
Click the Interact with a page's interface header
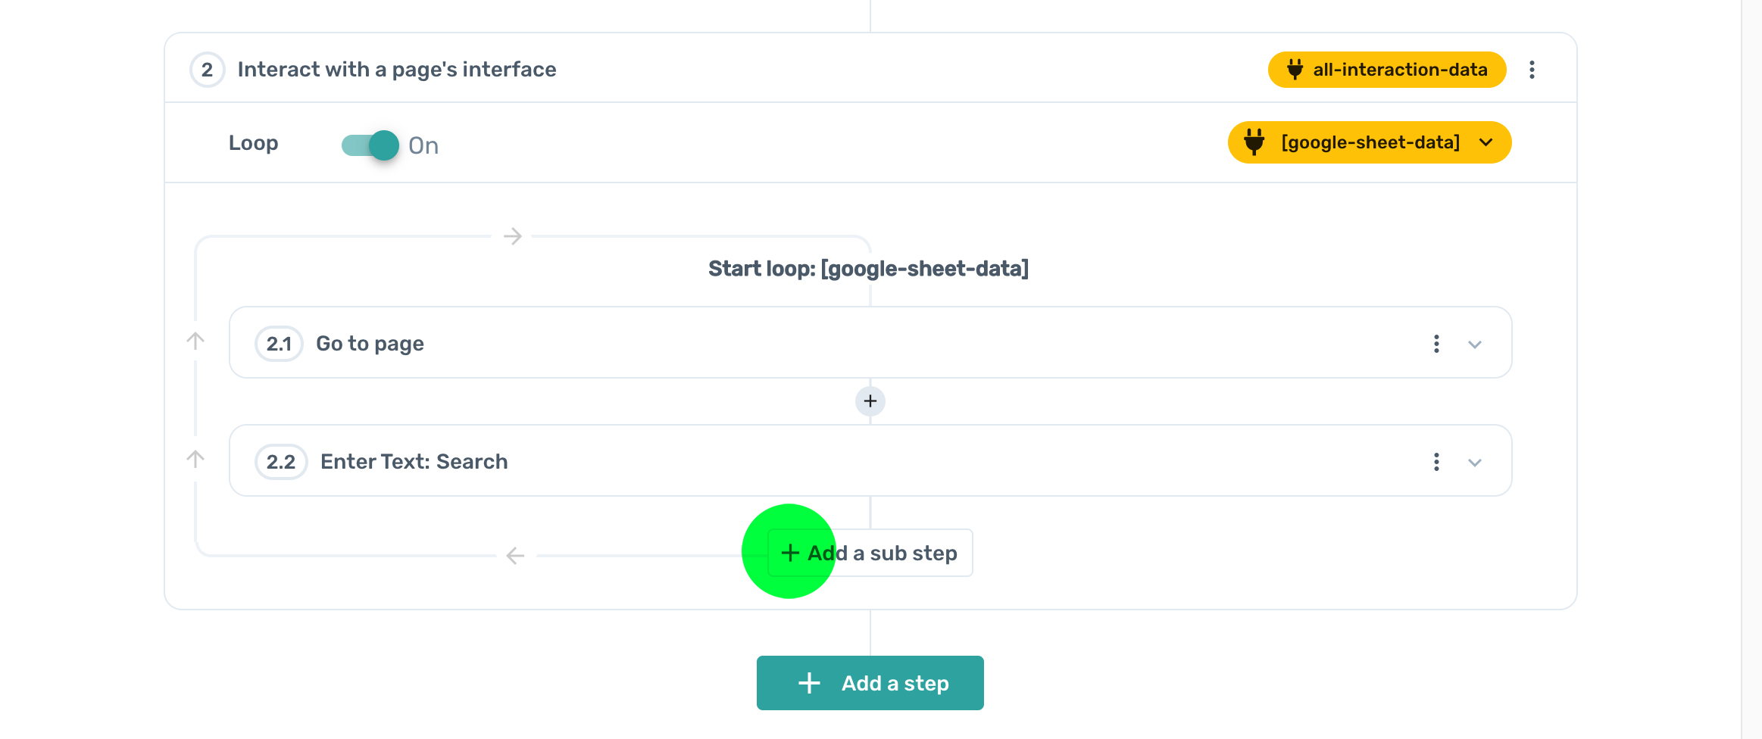(x=396, y=69)
